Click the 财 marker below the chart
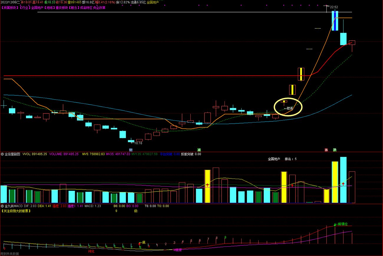 pyautogui.click(x=131, y=150)
